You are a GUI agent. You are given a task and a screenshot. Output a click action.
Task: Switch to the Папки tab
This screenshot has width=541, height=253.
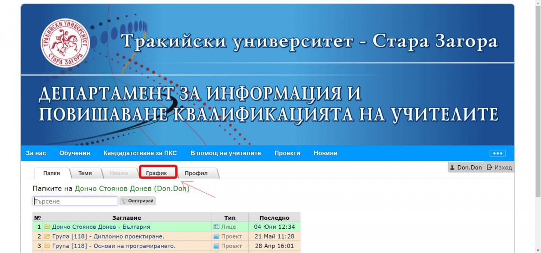point(52,173)
